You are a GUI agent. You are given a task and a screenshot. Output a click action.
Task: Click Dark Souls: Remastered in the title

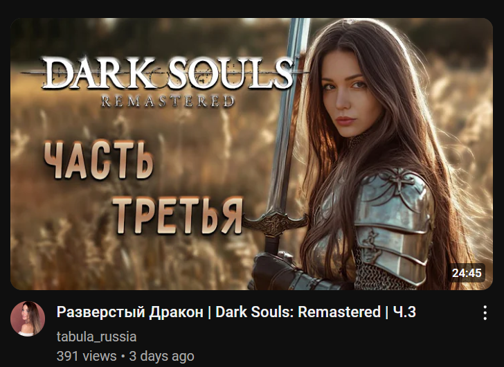tap(298, 312)
